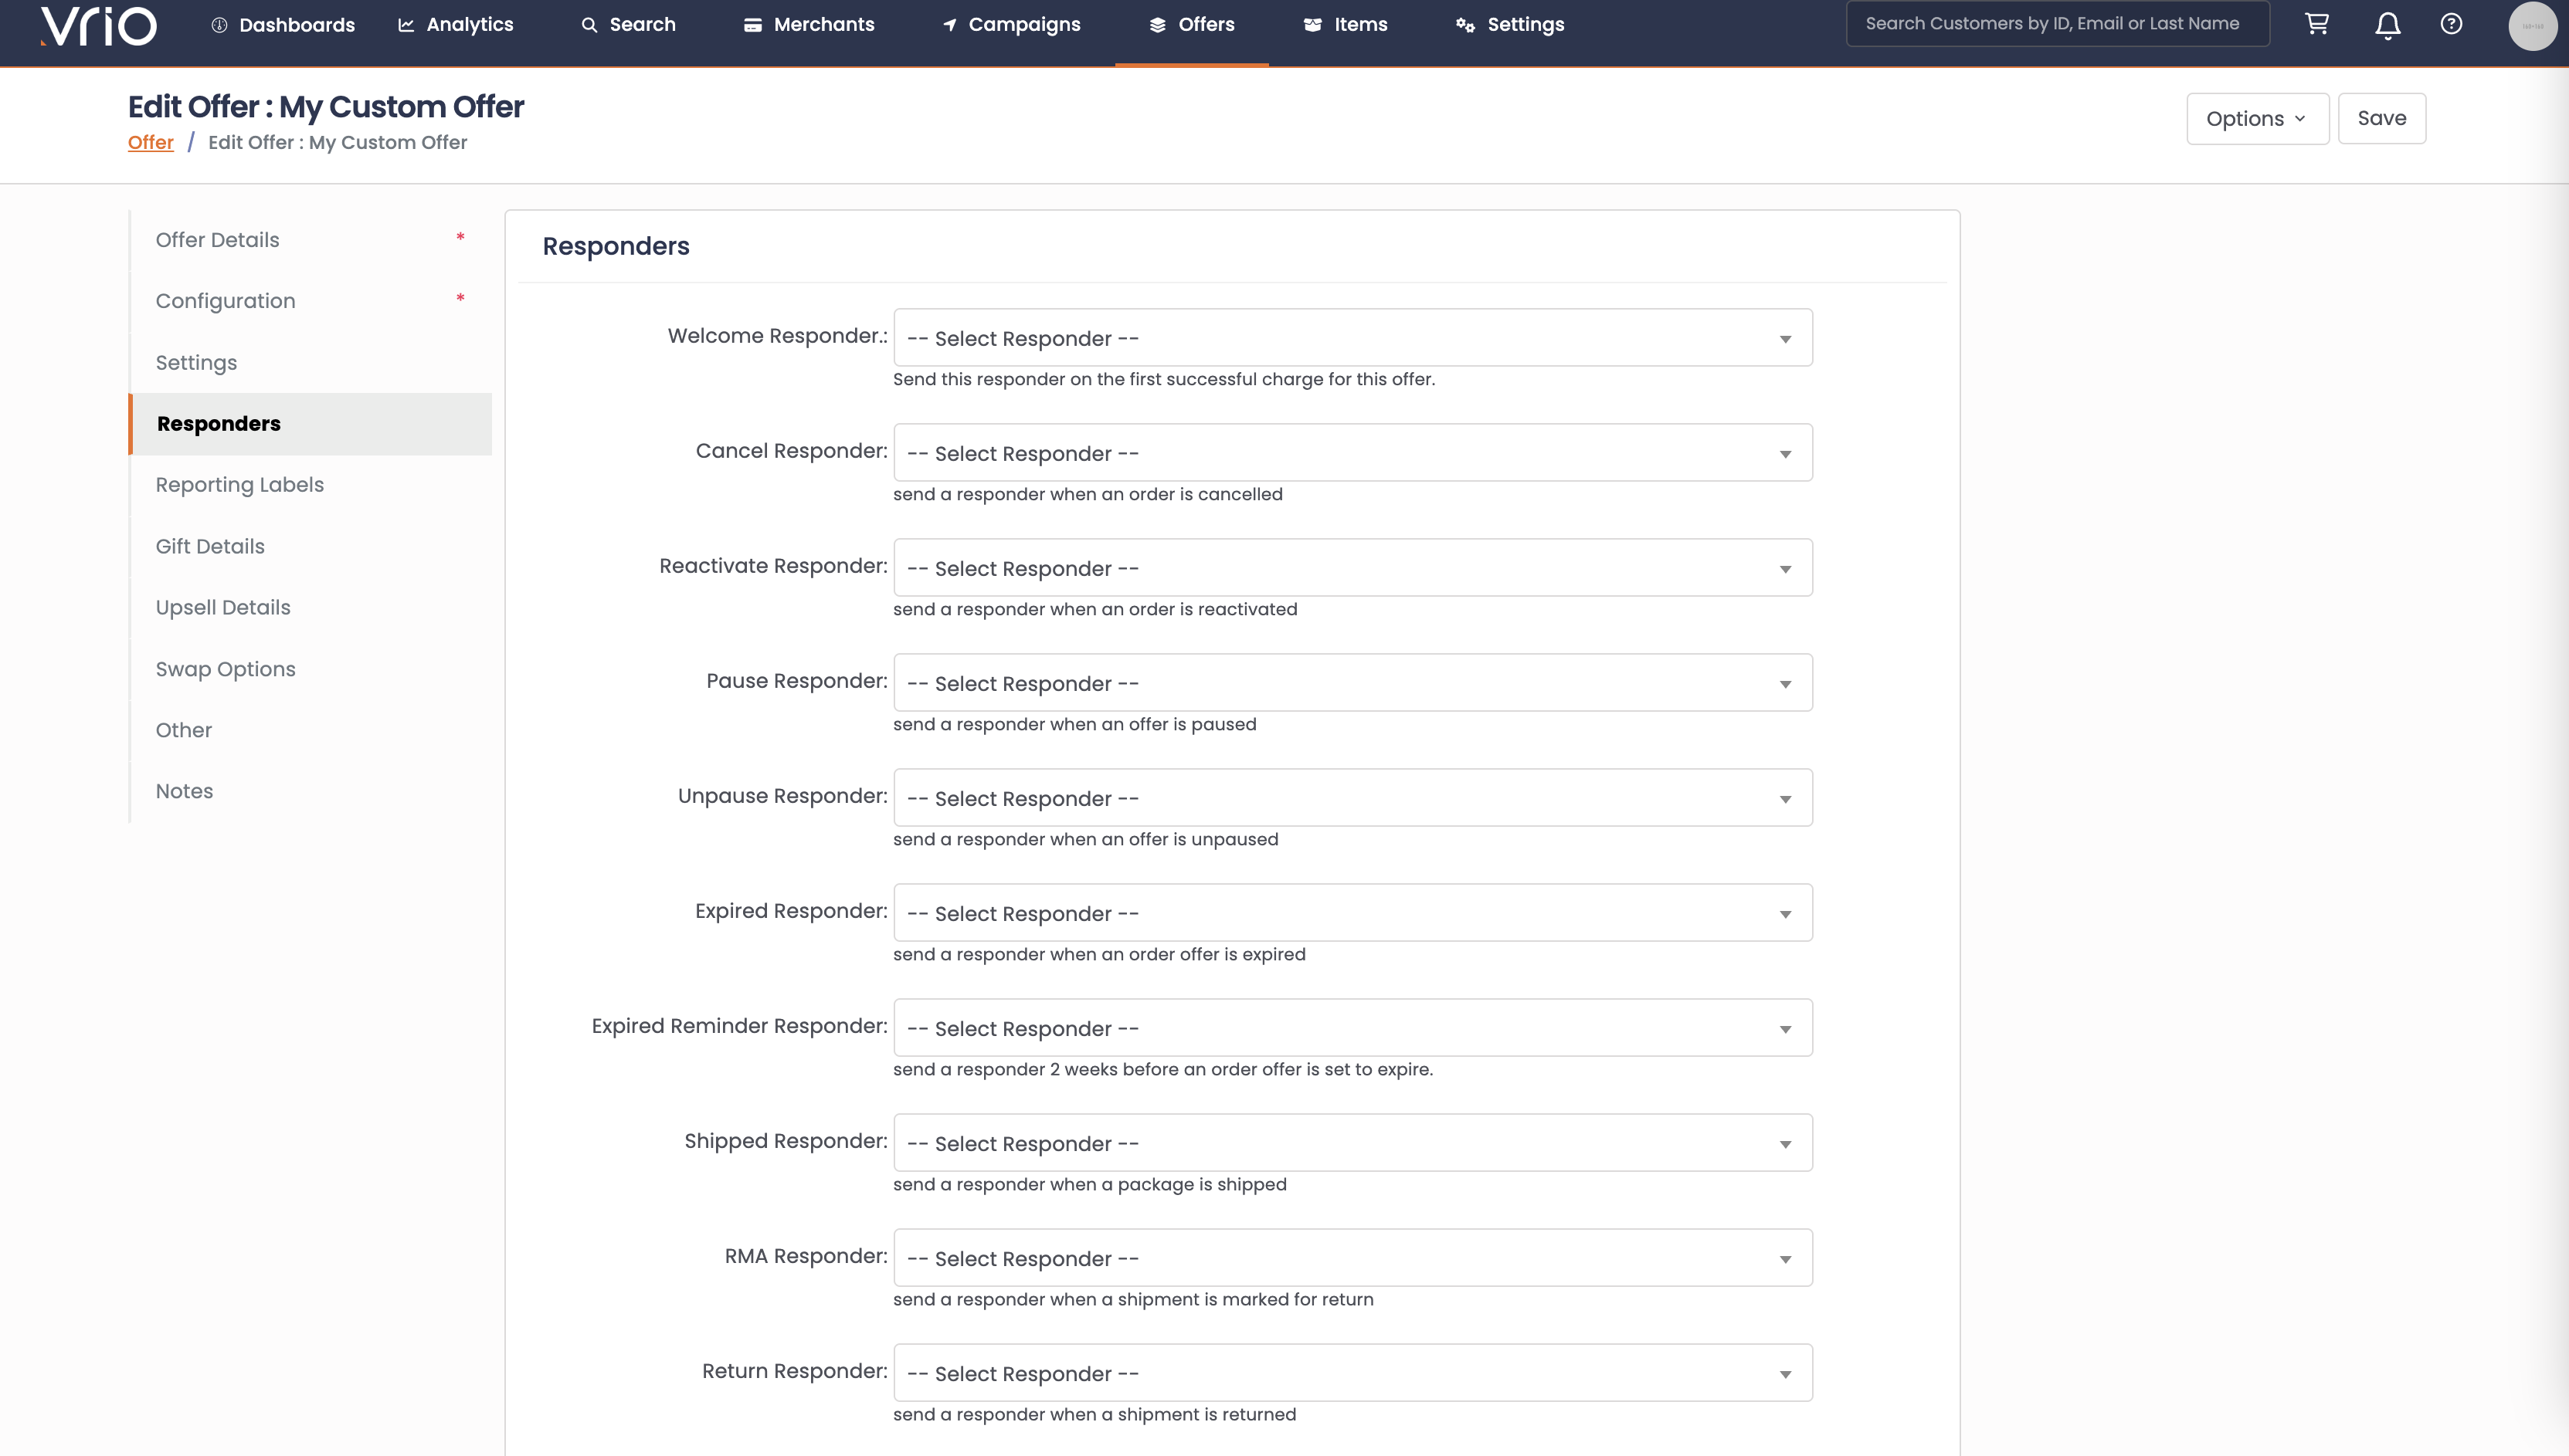Follow the Offer breadcrumb link
Screen dimensions: 2569x1456
[x=150, y=142]
